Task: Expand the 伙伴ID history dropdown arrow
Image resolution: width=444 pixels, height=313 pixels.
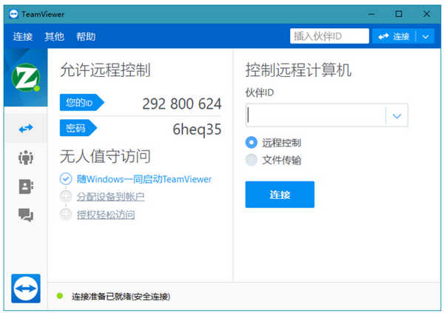Action: [397, 115]
